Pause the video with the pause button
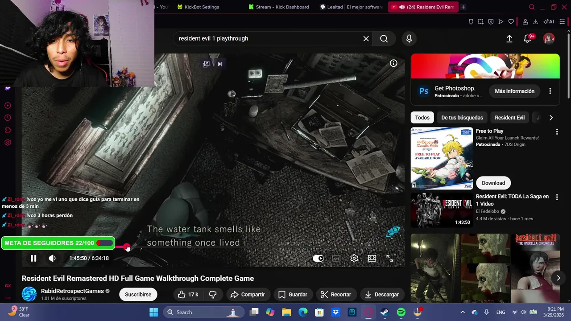This screenshot has width=571, height=321. (x=33, y=258)
